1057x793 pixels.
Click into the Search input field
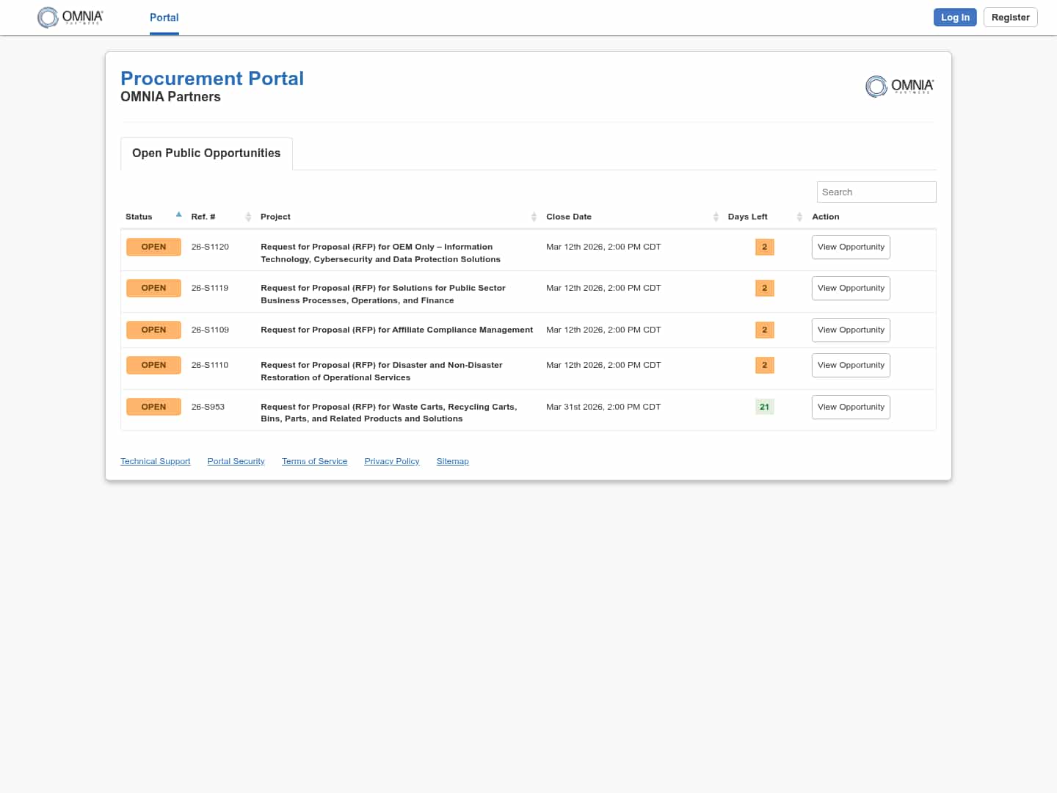[876, 192]
